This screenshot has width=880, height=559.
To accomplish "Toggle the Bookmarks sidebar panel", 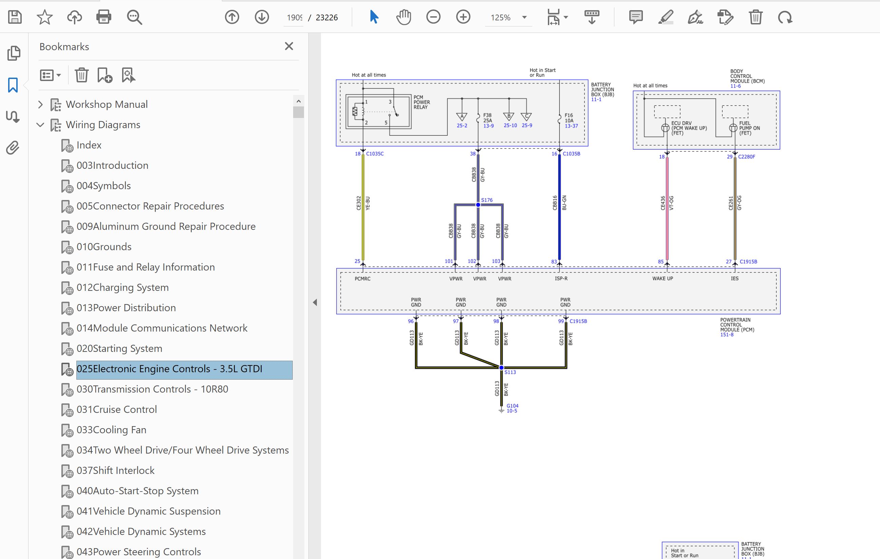I will pyautogui.click(x=13, y=85).
